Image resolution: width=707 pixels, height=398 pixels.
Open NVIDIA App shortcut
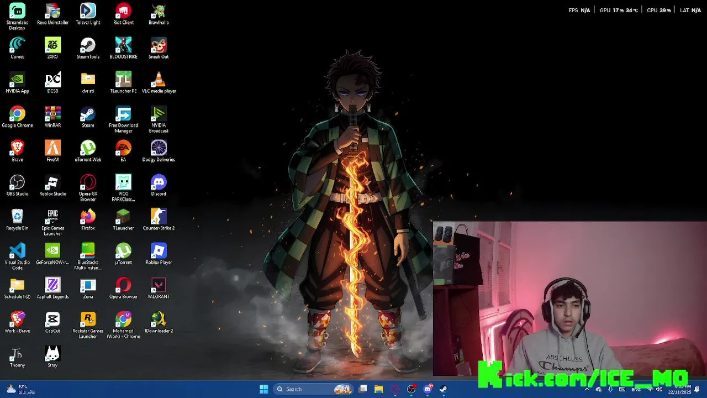click(17, 83)
